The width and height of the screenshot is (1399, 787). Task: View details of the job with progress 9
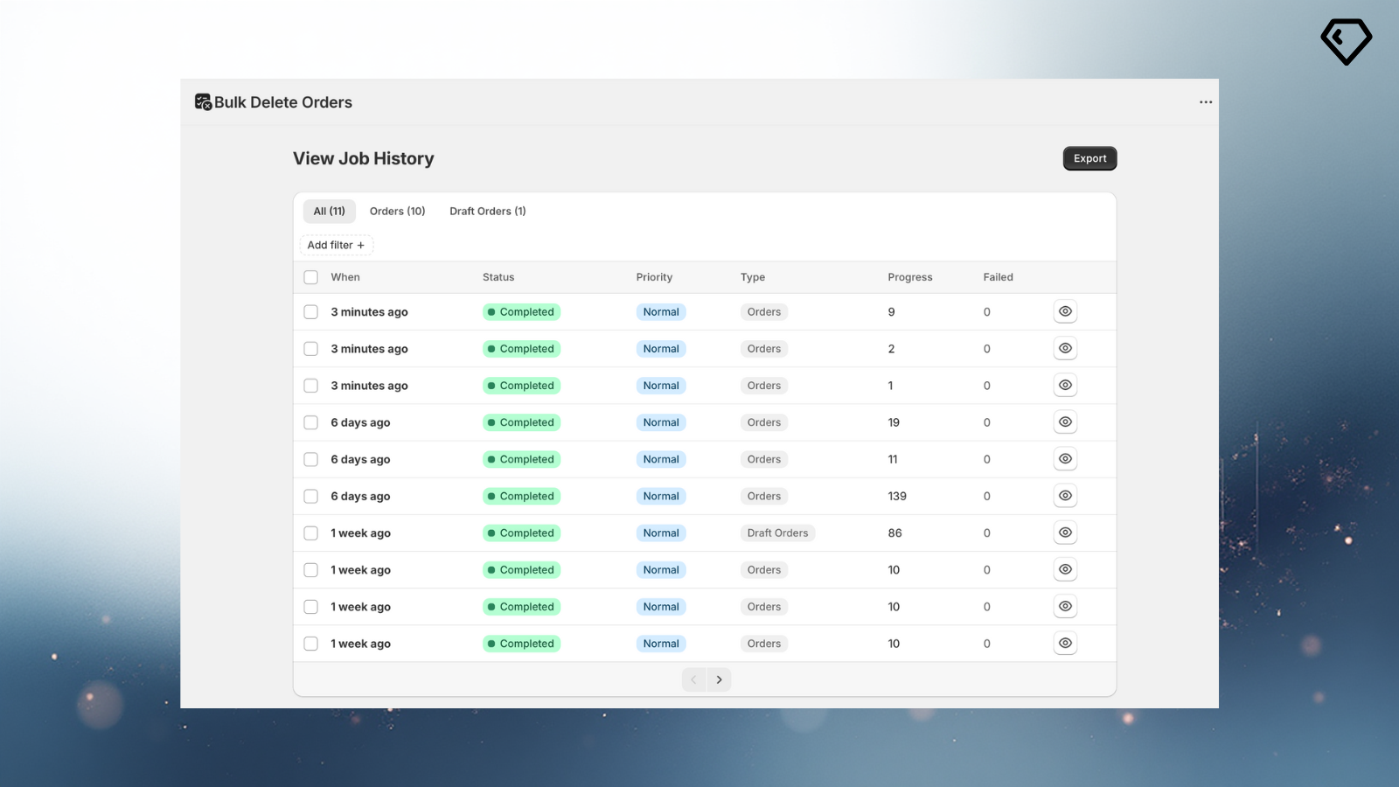(x=1065, y=312)
